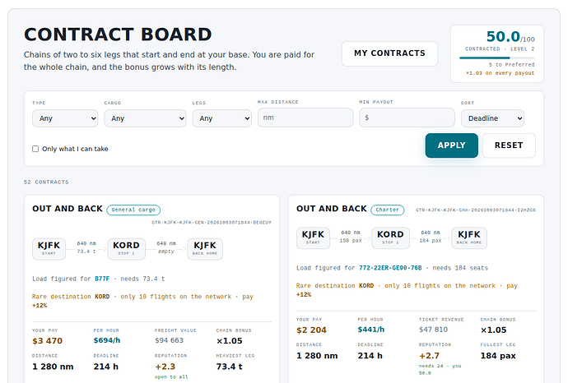Open the 50.0 reputation level card
This screenshot has height=383, width=568.
(x=497, y=53)
